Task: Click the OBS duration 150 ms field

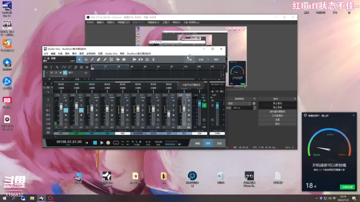Action: (x=243, y=108)
